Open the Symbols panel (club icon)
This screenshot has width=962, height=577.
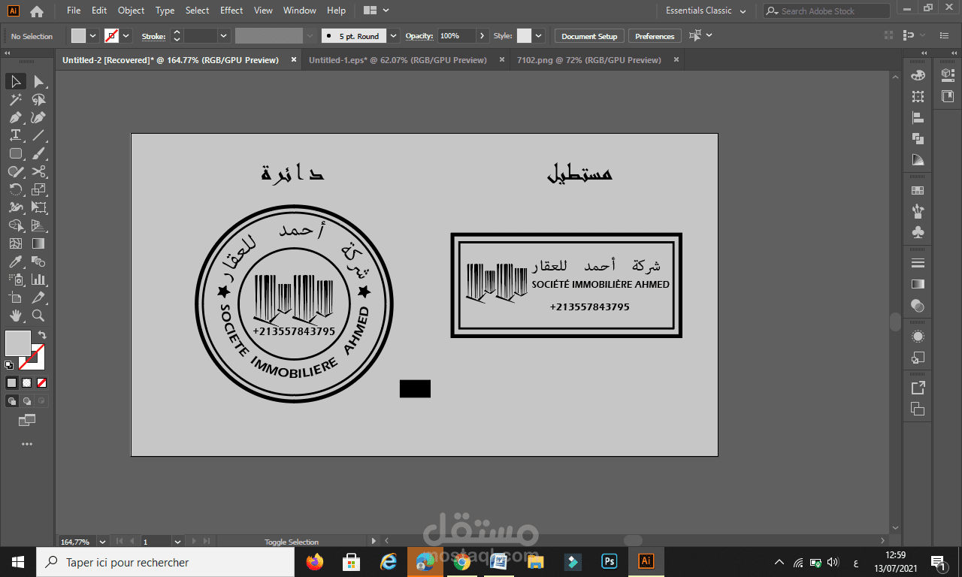point(918,233)
